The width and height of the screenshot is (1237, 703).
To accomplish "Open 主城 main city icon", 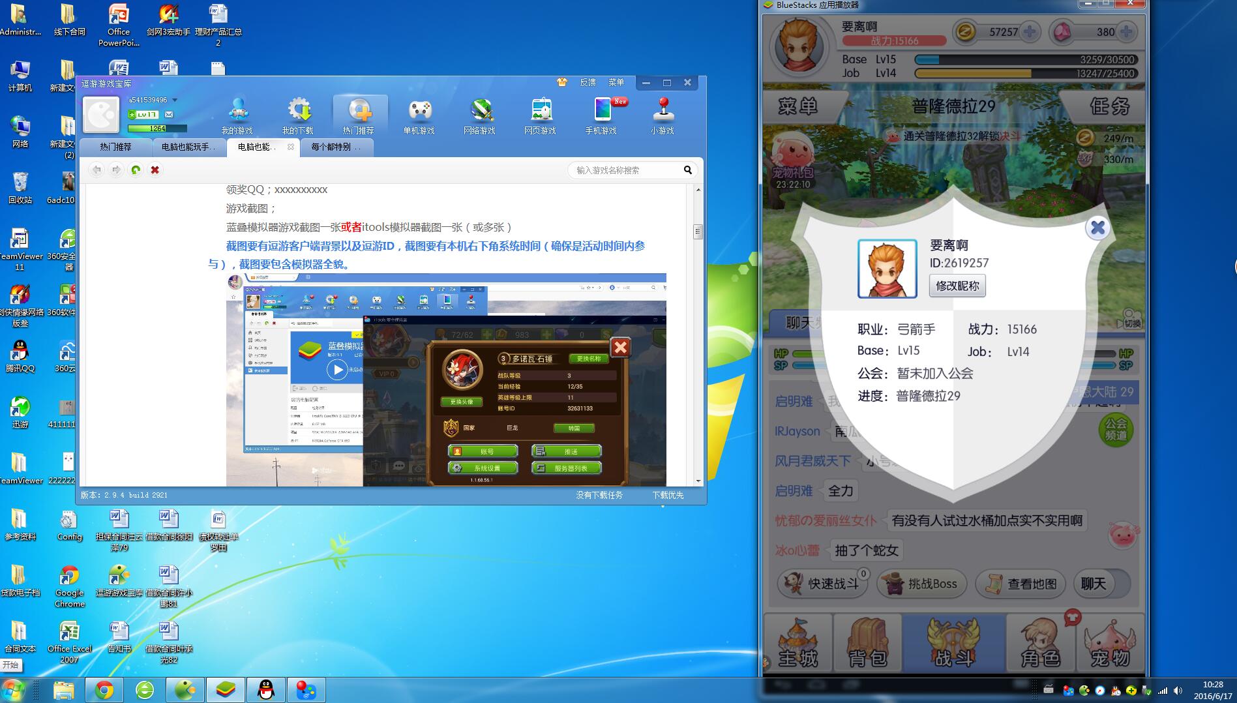I will [798, 642].
